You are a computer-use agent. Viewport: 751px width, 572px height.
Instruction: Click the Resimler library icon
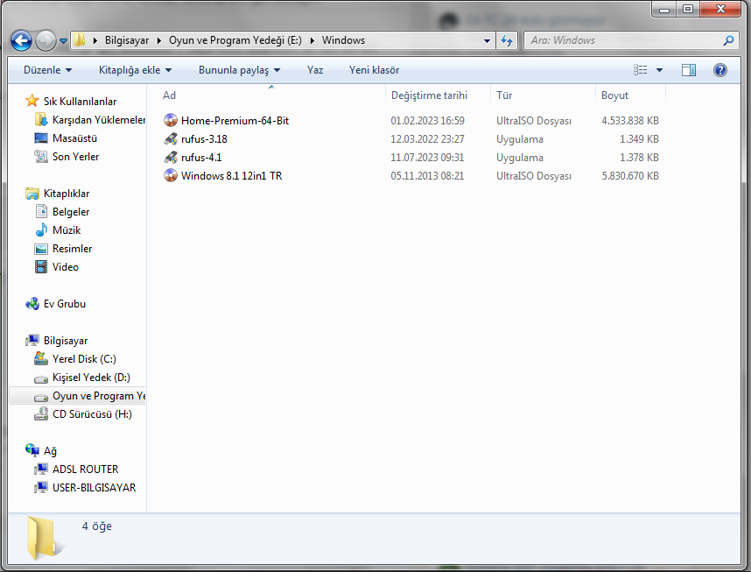coord(41,249)
